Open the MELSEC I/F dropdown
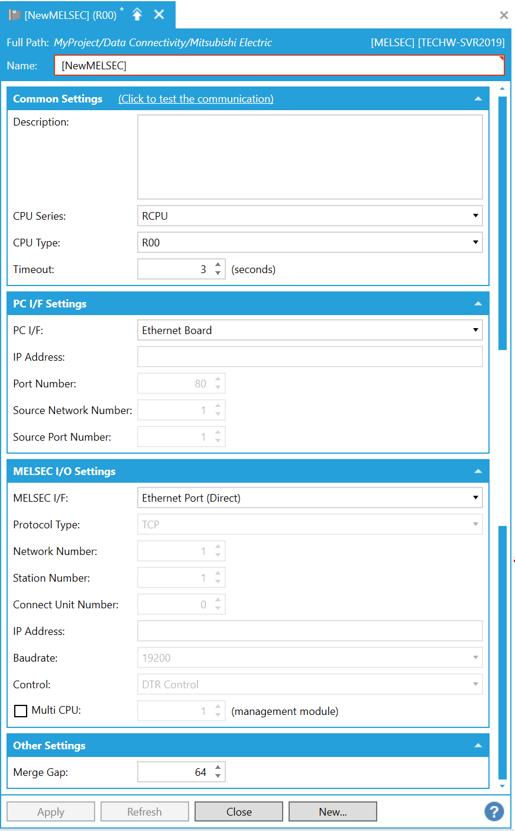The height and width of the screenshot is (831, 515). [310, 498]
